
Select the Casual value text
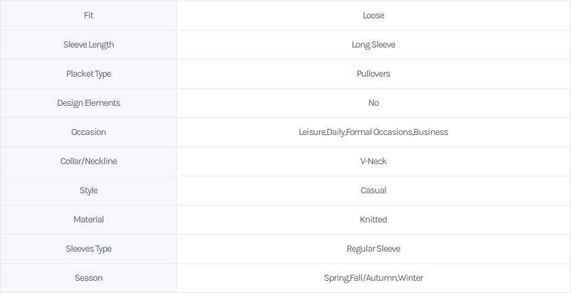373,191
